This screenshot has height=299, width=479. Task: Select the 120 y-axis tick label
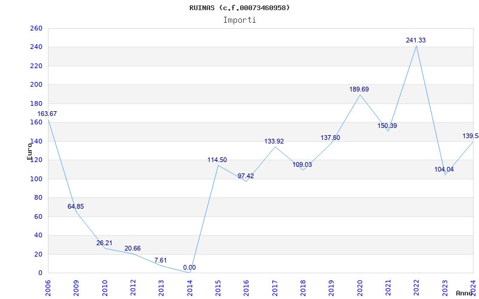(36, 160)
